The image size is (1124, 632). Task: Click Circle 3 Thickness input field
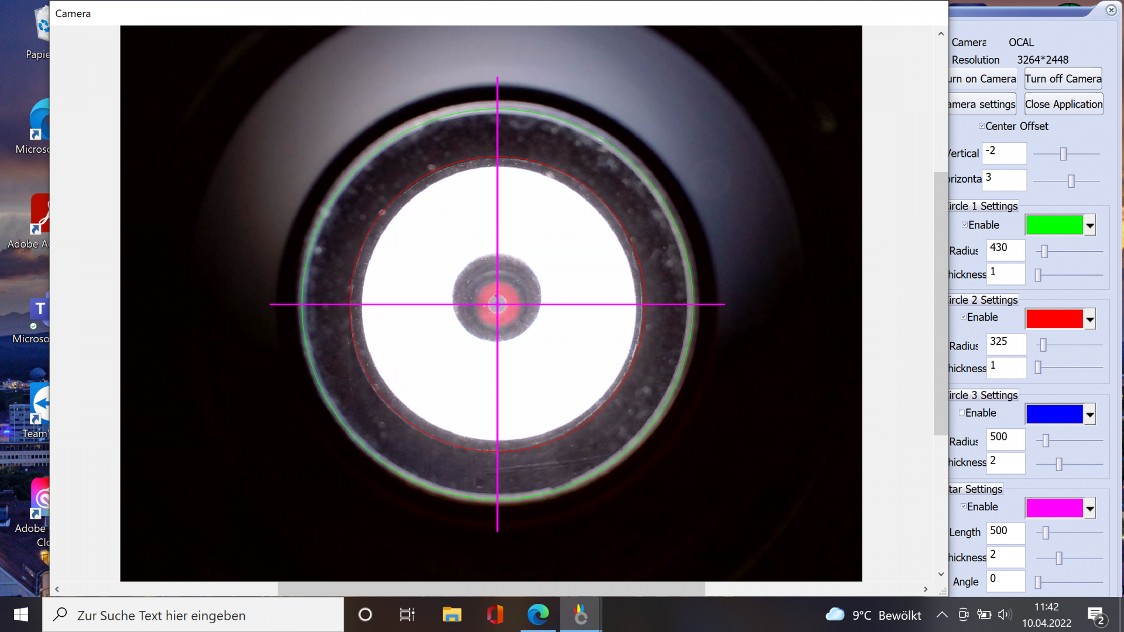pyautogui.click(x=1006, y=463)
